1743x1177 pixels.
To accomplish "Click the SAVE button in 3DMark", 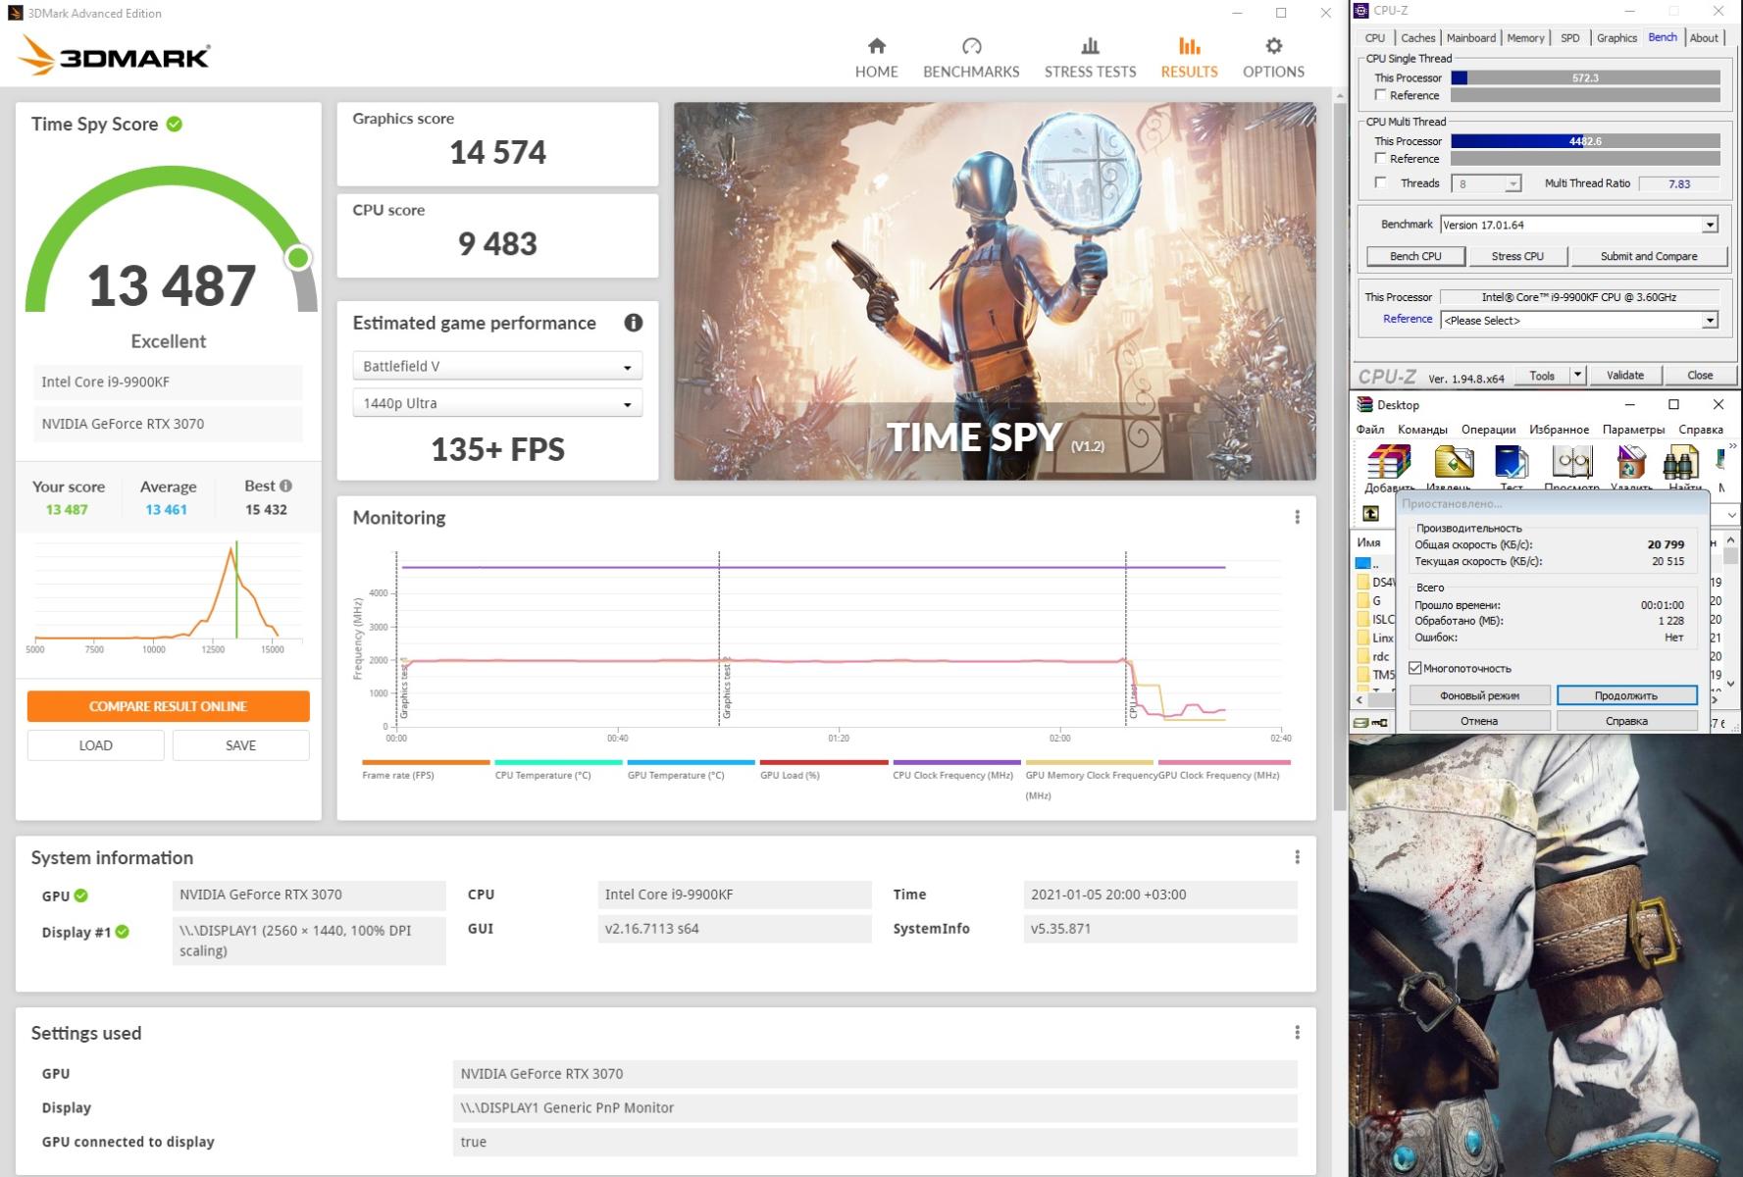I will (240, 745).
